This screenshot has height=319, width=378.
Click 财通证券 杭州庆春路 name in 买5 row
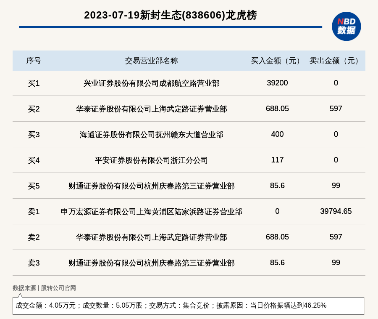point(151,186)
